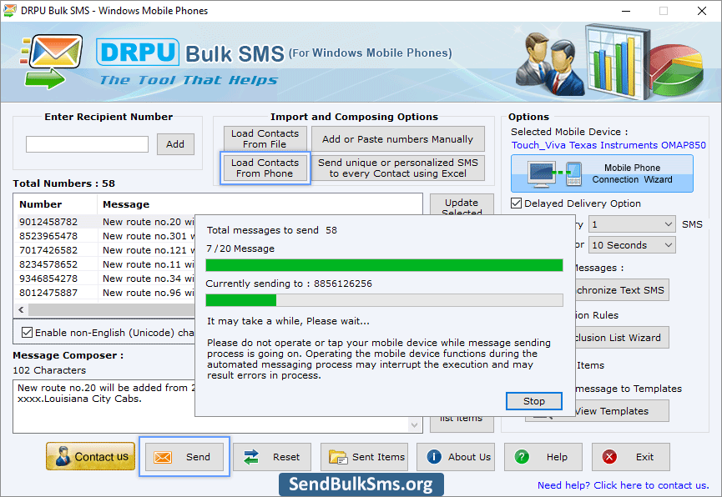
Task: Click Add or Paste numbers Manually
Action: point(398,139)
